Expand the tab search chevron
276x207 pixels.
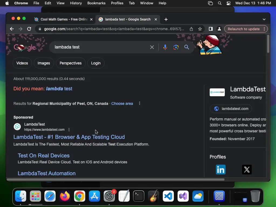point(264,19)
